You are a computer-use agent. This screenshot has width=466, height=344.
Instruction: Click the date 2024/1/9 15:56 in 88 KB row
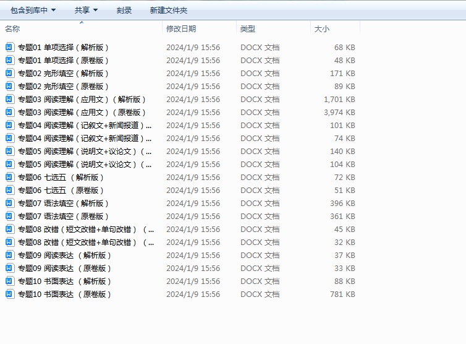click(193, 282)
